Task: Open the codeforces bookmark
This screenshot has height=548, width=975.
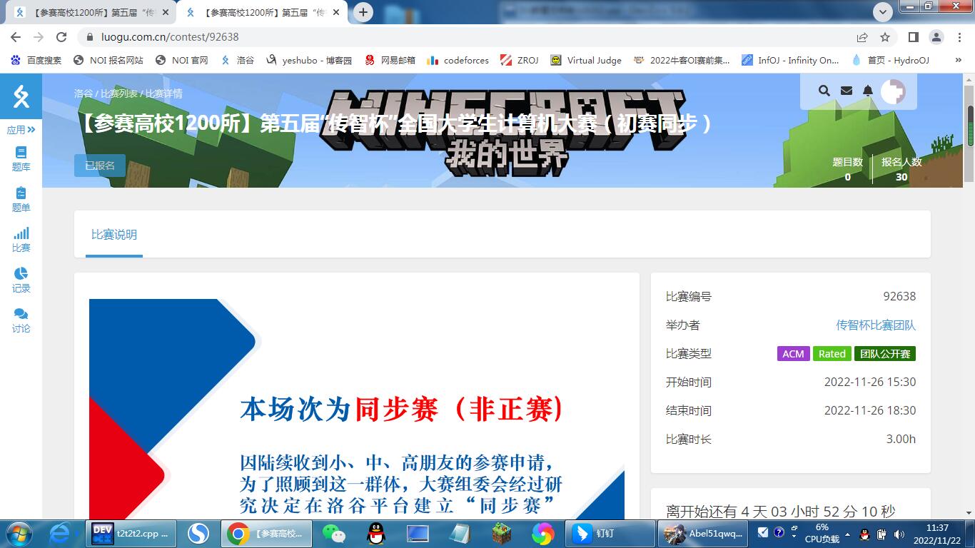Action: [458, 61]
